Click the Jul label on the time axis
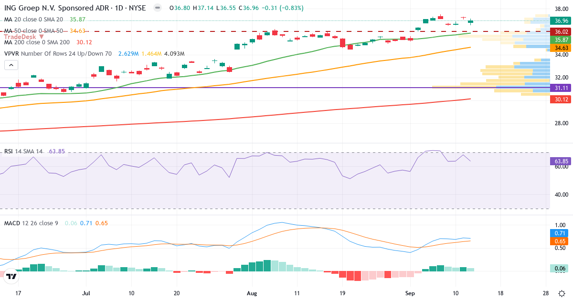 tap(86, 293)
